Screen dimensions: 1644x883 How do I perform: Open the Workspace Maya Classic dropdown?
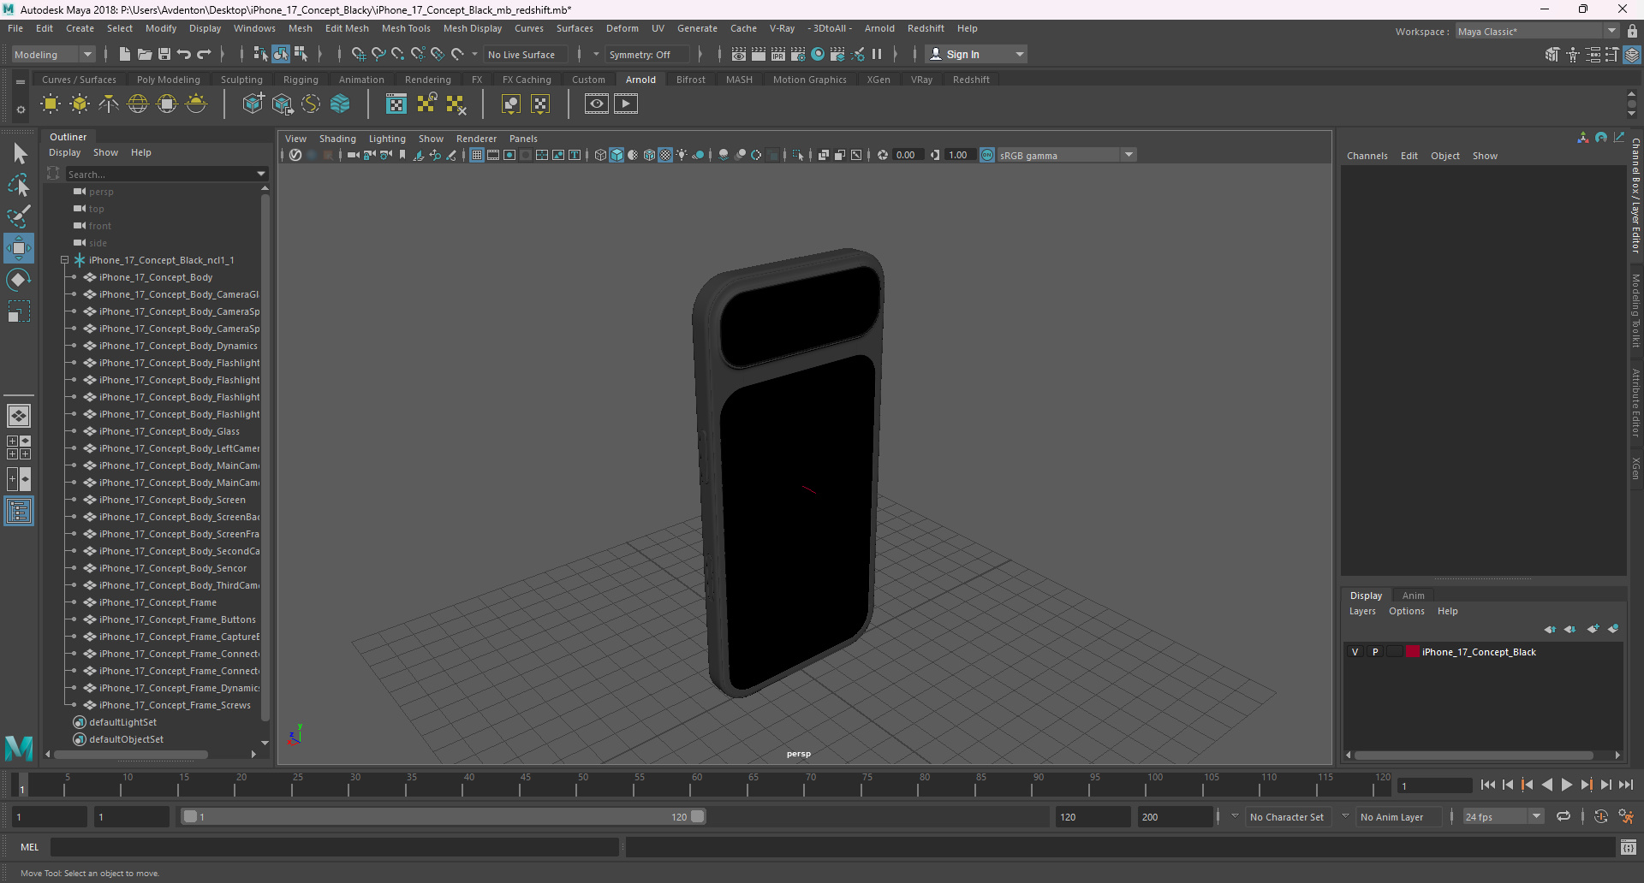(x=1611, y=31)
